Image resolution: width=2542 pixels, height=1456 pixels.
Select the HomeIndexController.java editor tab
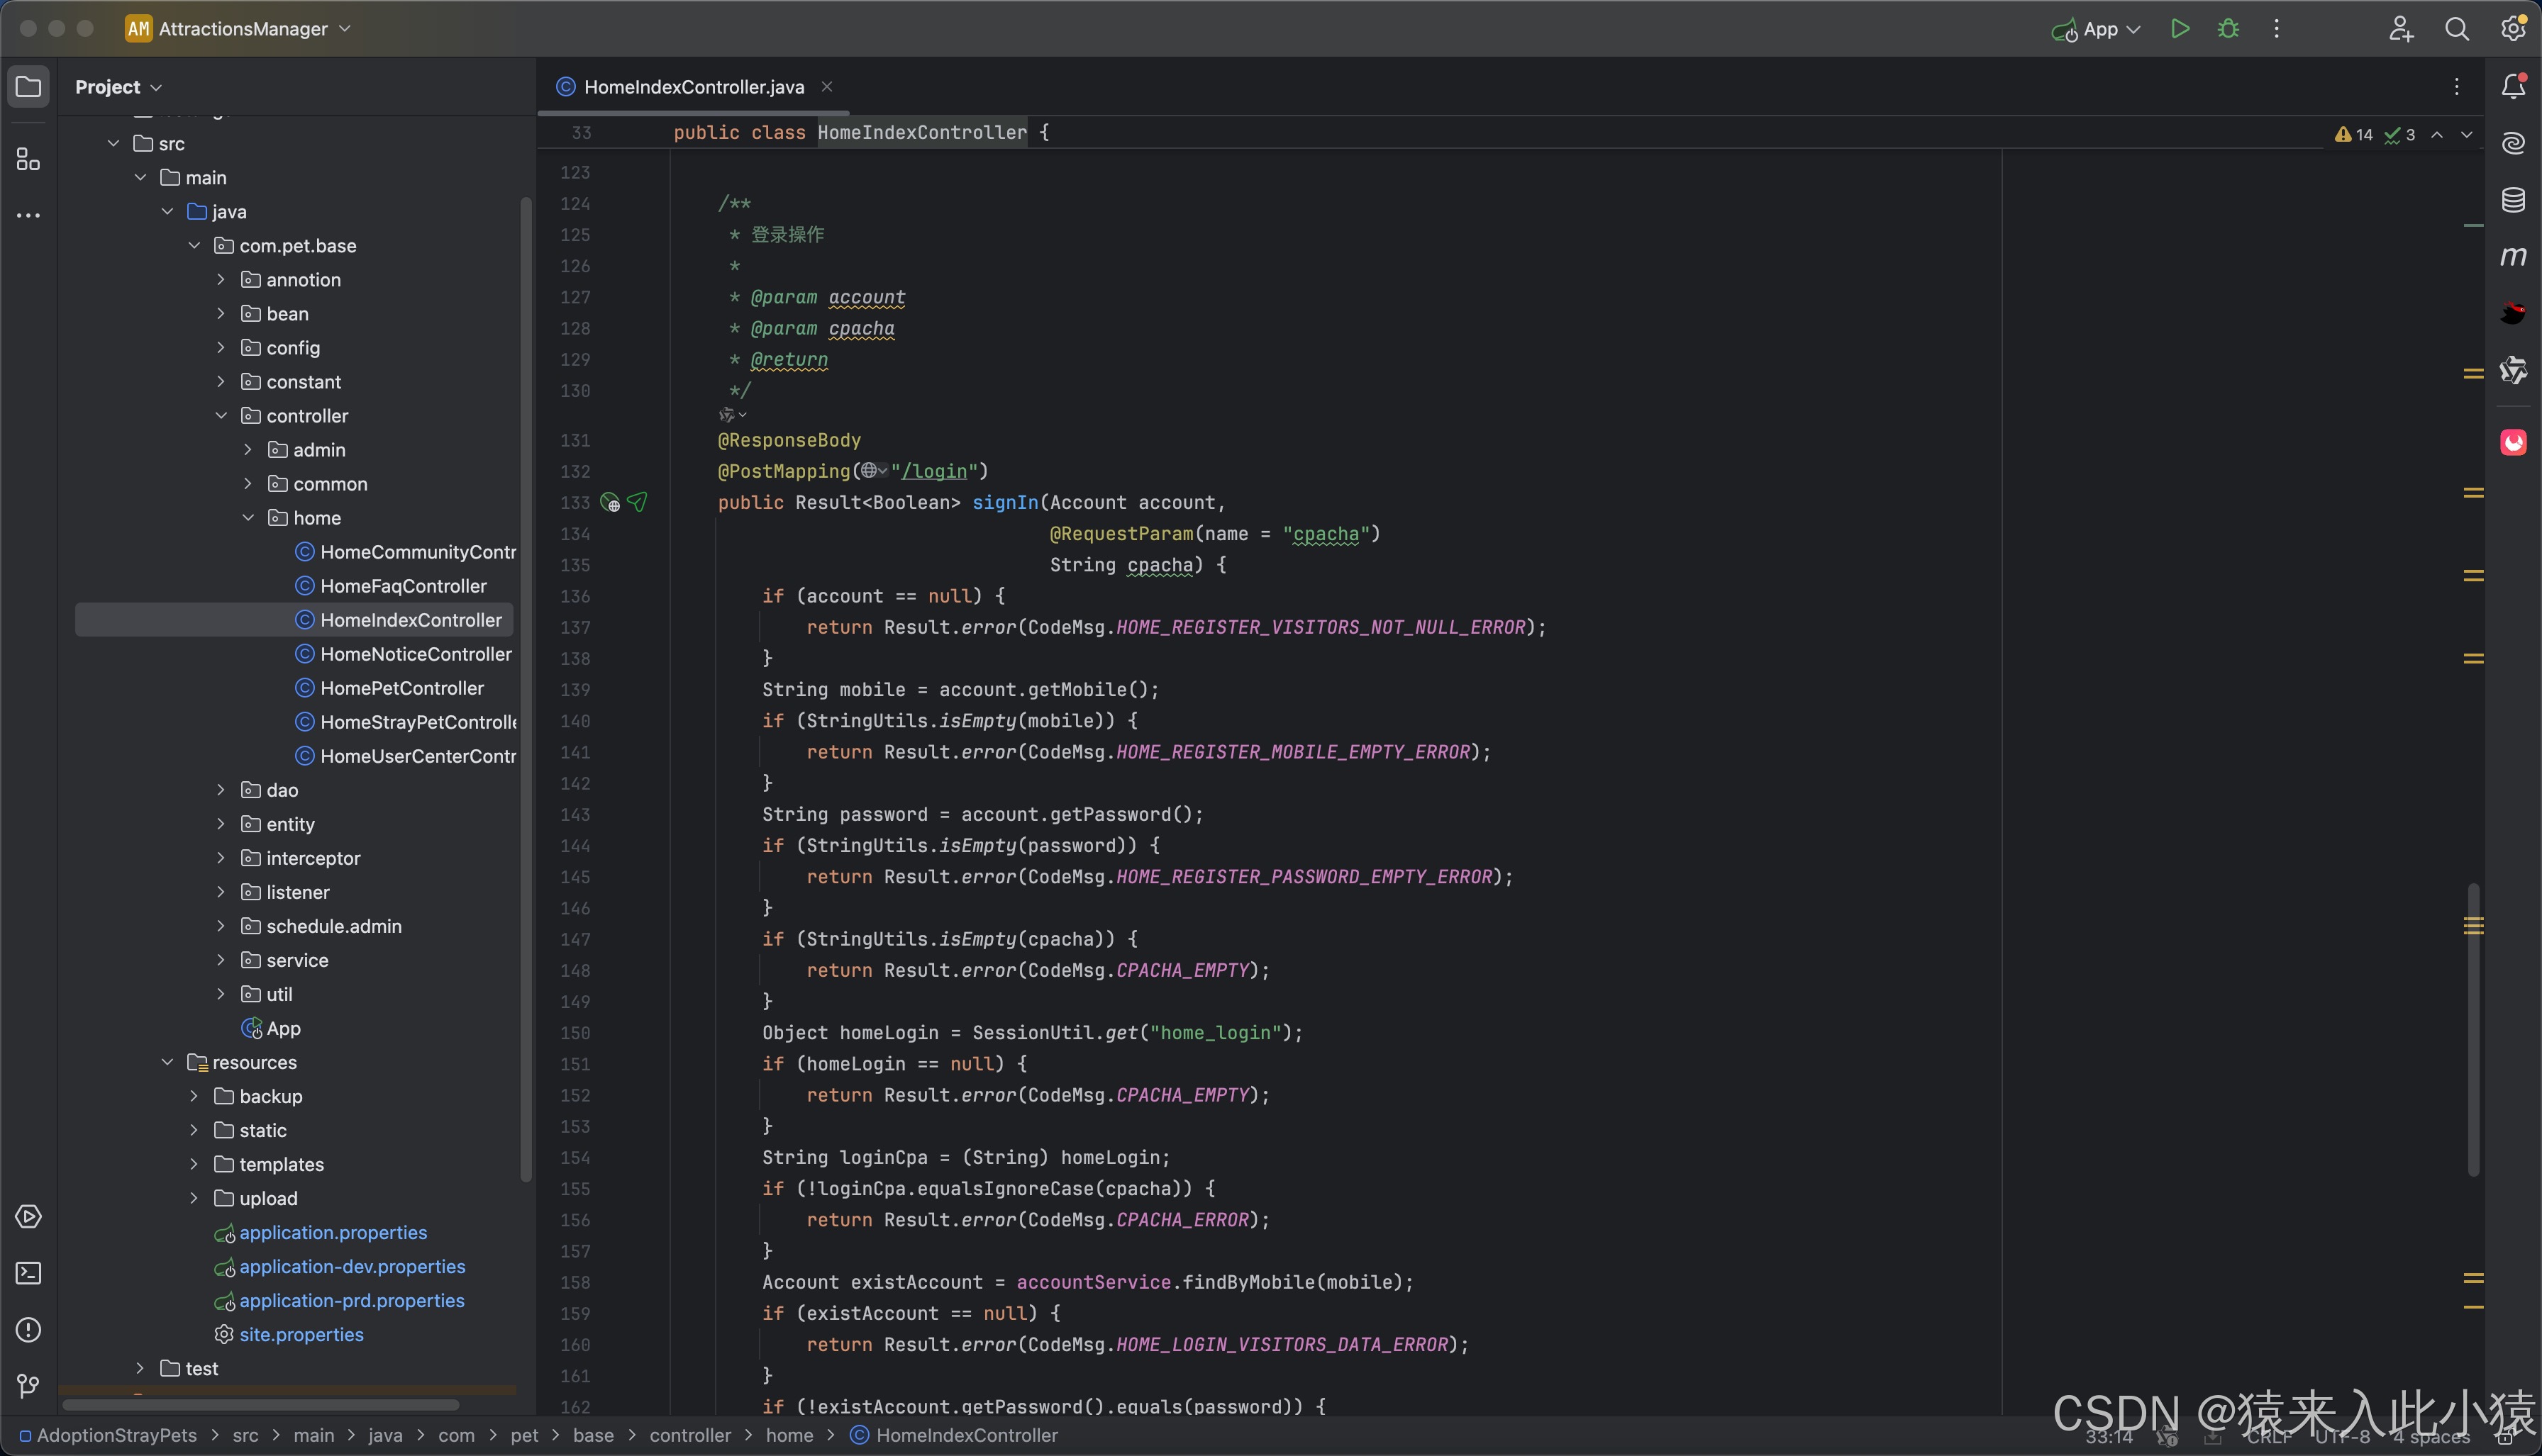(693, 87)
